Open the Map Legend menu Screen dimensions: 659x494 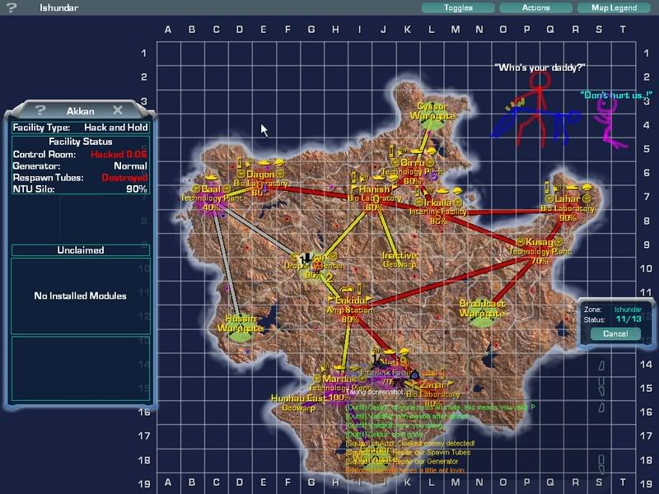click(614, 7)
